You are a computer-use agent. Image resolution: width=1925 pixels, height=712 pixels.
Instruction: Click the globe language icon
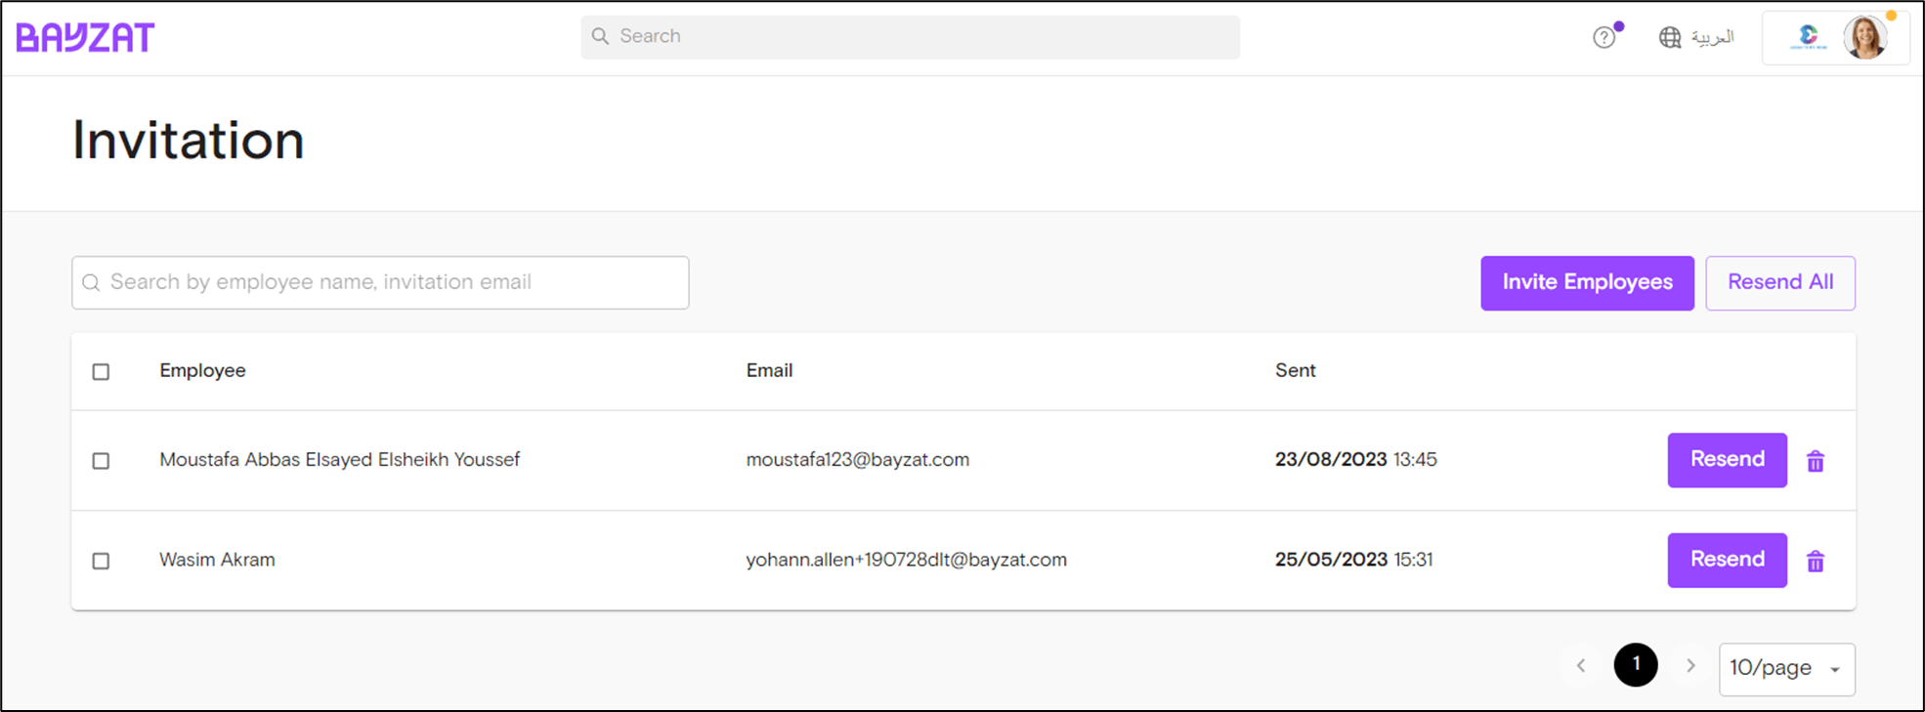pos(1670,37)
